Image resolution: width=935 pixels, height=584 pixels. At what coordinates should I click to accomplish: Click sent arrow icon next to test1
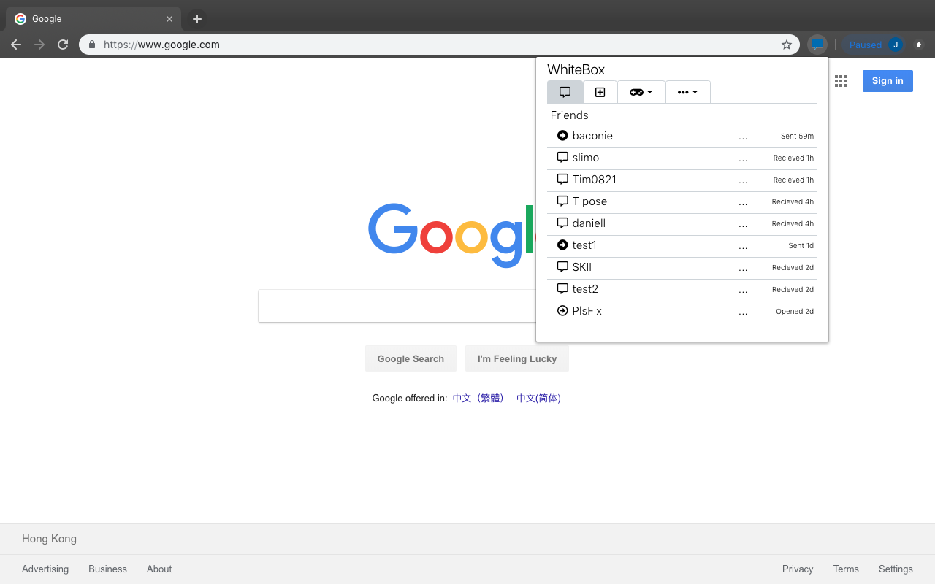tap(562, 245)
